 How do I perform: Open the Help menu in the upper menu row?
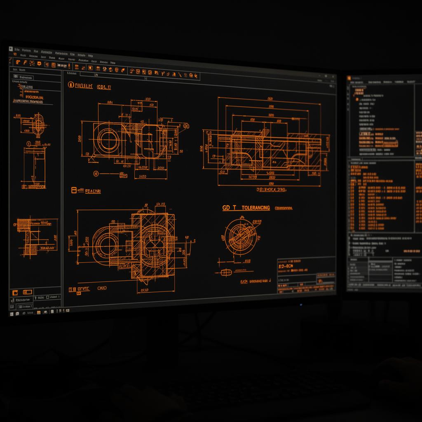(x=90, y=56)
